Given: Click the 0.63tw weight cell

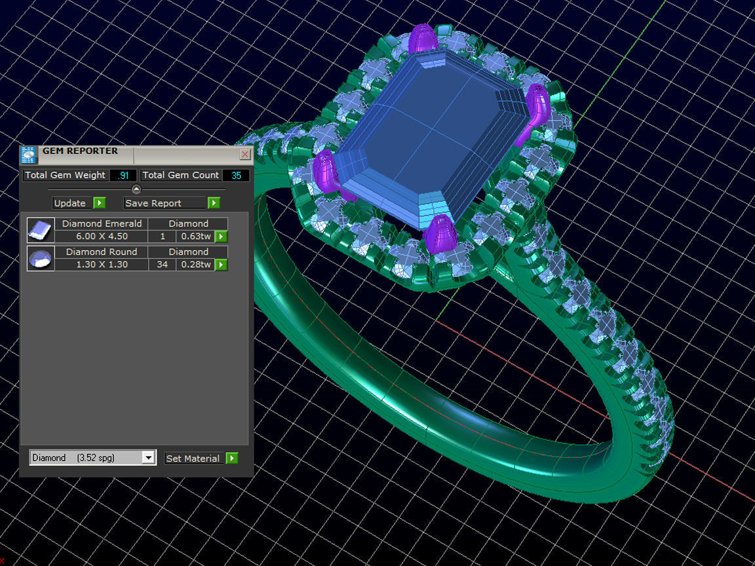Looking at the screenshot, I should point(195,236).
